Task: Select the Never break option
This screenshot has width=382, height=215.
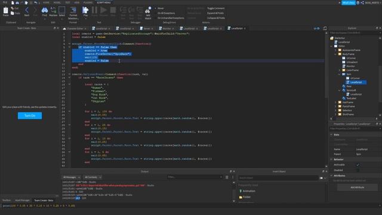Action: click(x=161, y=8)
